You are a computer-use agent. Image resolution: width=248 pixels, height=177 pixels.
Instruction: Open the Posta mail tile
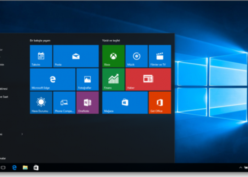point(76,56)
